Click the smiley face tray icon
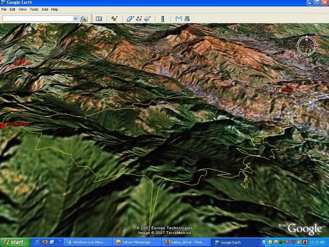Viewport: 329px width, 247px height. (x=276, y=242)
